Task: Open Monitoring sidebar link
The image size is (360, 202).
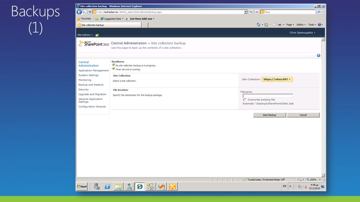Action: [85, 80]
